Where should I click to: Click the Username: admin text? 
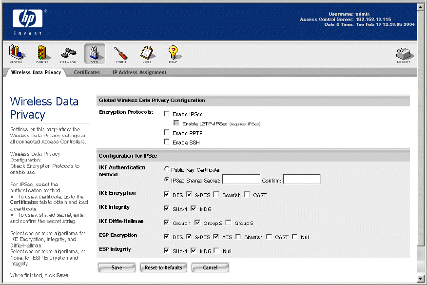(x=349, y=14)
